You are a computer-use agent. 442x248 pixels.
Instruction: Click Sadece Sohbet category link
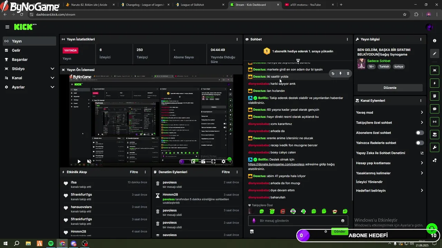378,61
